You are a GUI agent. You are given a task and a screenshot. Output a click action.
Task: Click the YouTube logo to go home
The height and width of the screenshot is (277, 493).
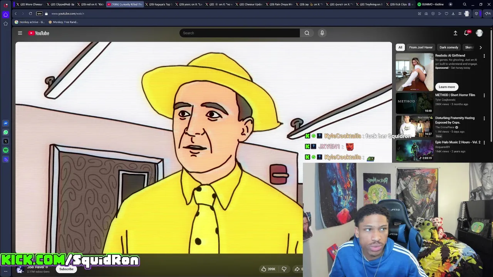click(x=39, y=33)
